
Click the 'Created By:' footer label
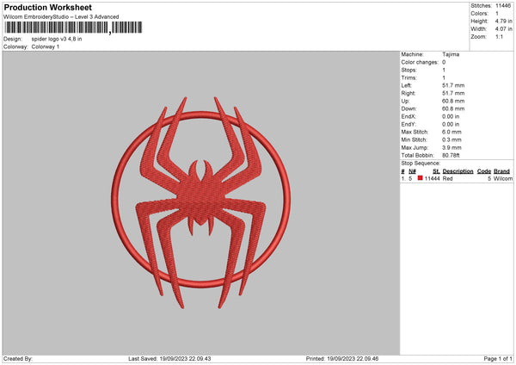[x=18, y=359]
